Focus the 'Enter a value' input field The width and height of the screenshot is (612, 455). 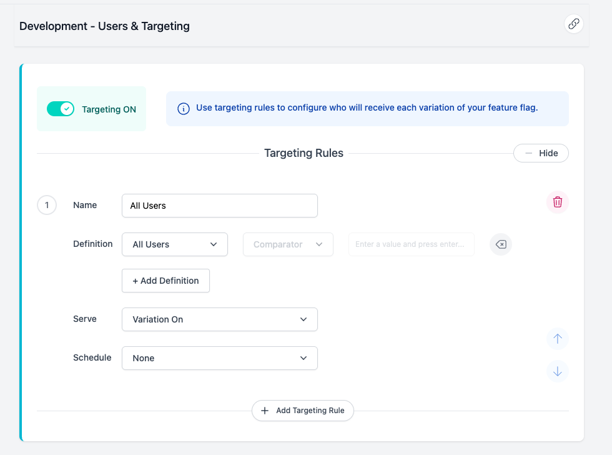tap(411, 244)
